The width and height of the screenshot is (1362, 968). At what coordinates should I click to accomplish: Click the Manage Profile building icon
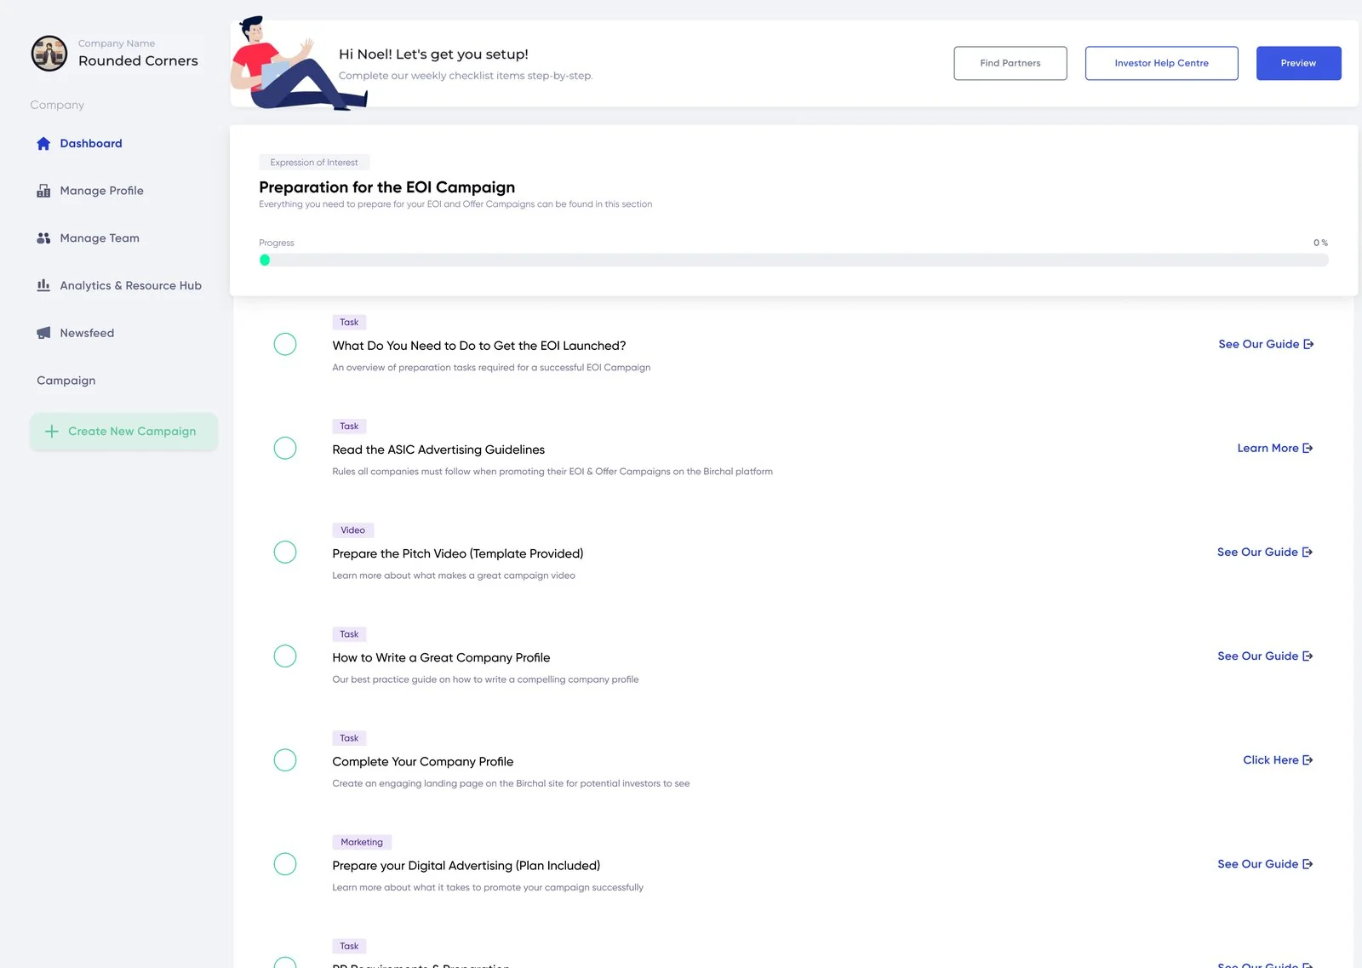click(43, 191)
